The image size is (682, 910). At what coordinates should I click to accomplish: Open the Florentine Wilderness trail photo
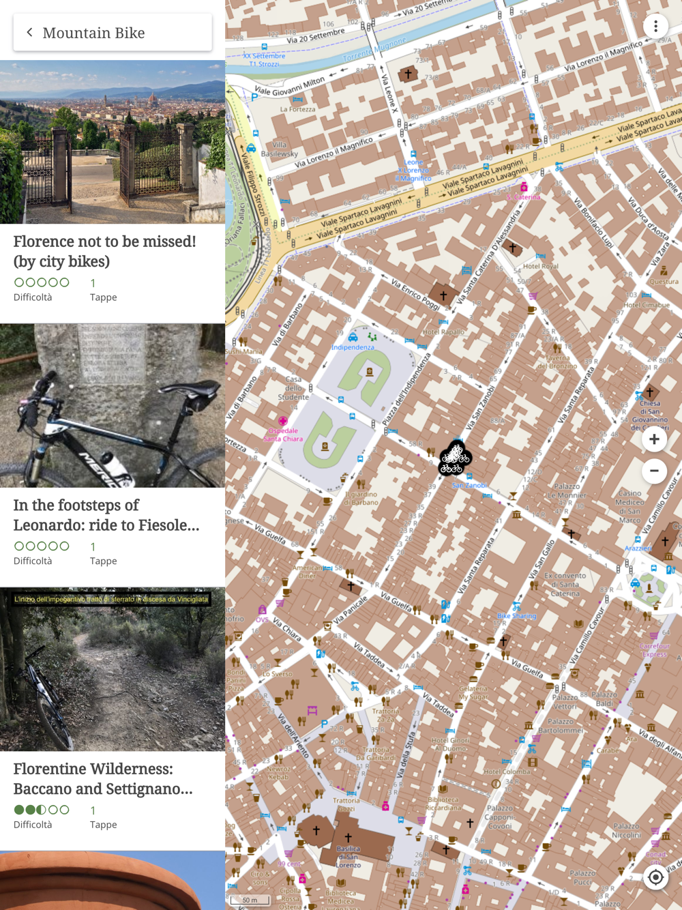point(113,669)
